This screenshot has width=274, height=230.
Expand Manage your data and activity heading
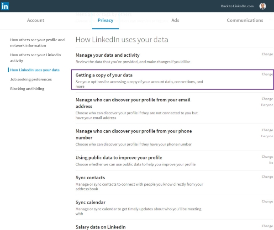107,55
